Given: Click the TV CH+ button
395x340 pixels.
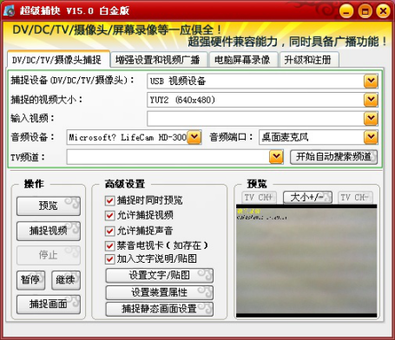Looking at the screenshot, I should [259, 198].
